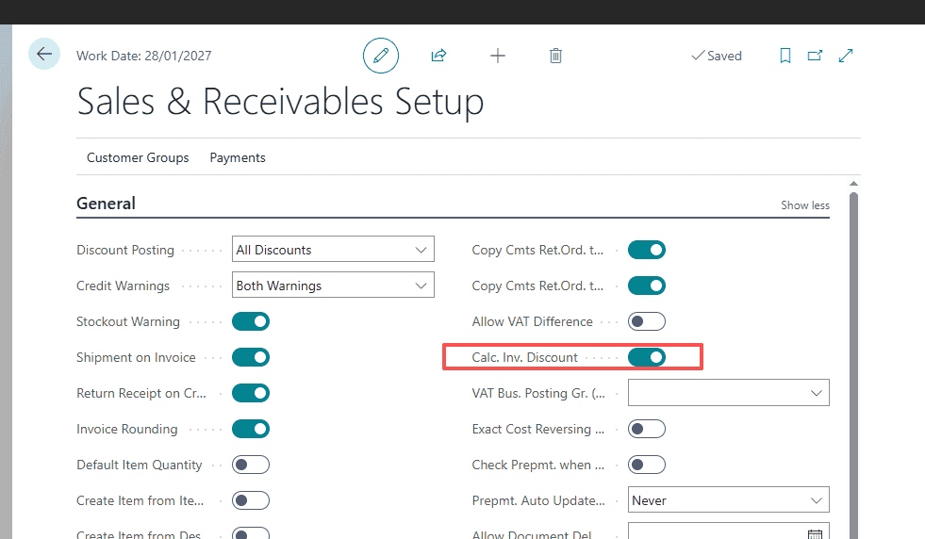Enable Allow VAT Difference toggle
The image size is (925, 539).
click(647, 321)
